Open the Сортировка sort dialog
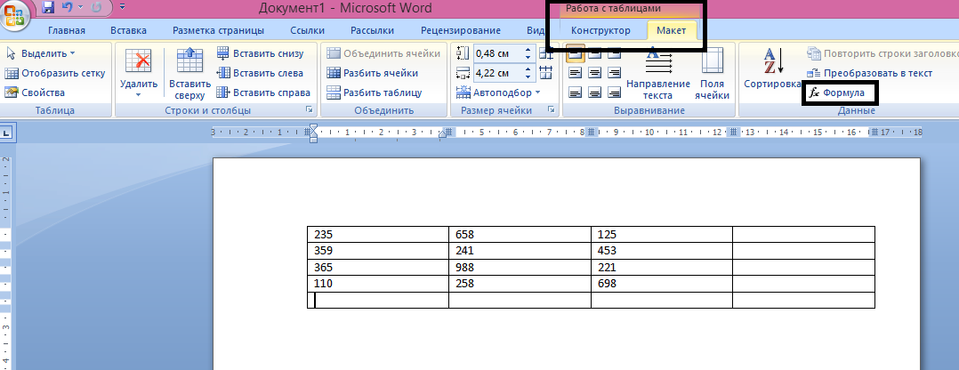The image size is (959, 370). point(772,68)
